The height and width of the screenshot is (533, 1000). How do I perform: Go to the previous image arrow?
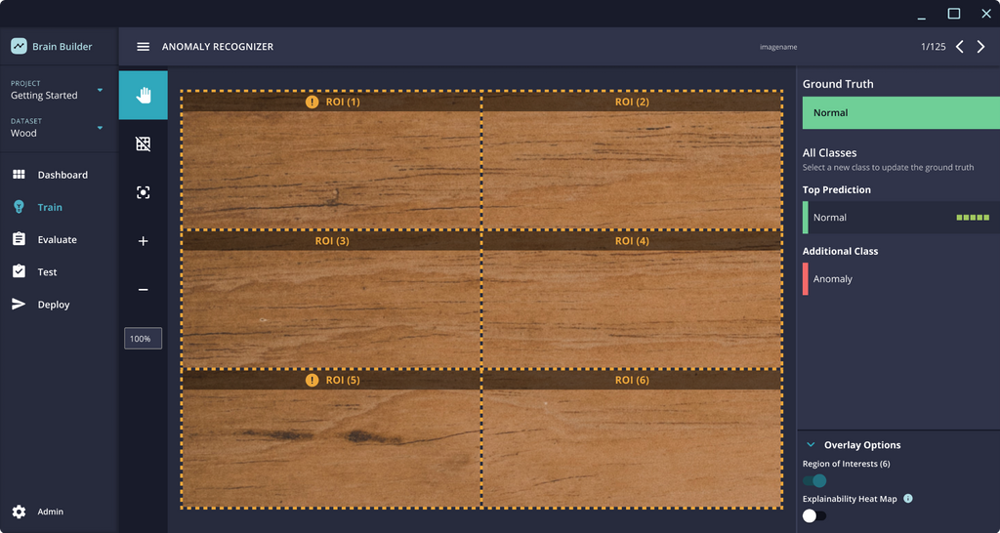[960, 47]
